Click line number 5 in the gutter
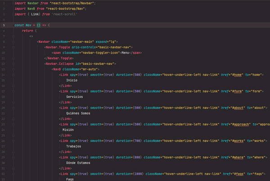This screenshot has width=270, height=181. (x=4, y=25)
